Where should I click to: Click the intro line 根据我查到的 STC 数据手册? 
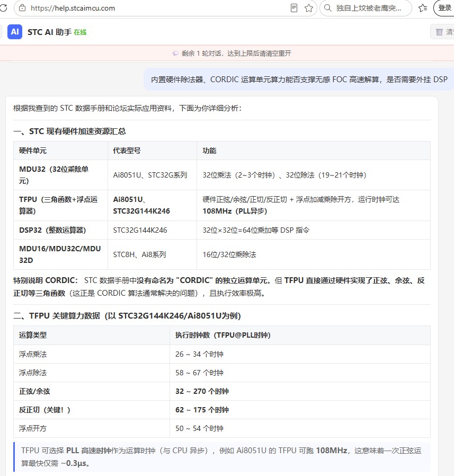pos(128,108)
